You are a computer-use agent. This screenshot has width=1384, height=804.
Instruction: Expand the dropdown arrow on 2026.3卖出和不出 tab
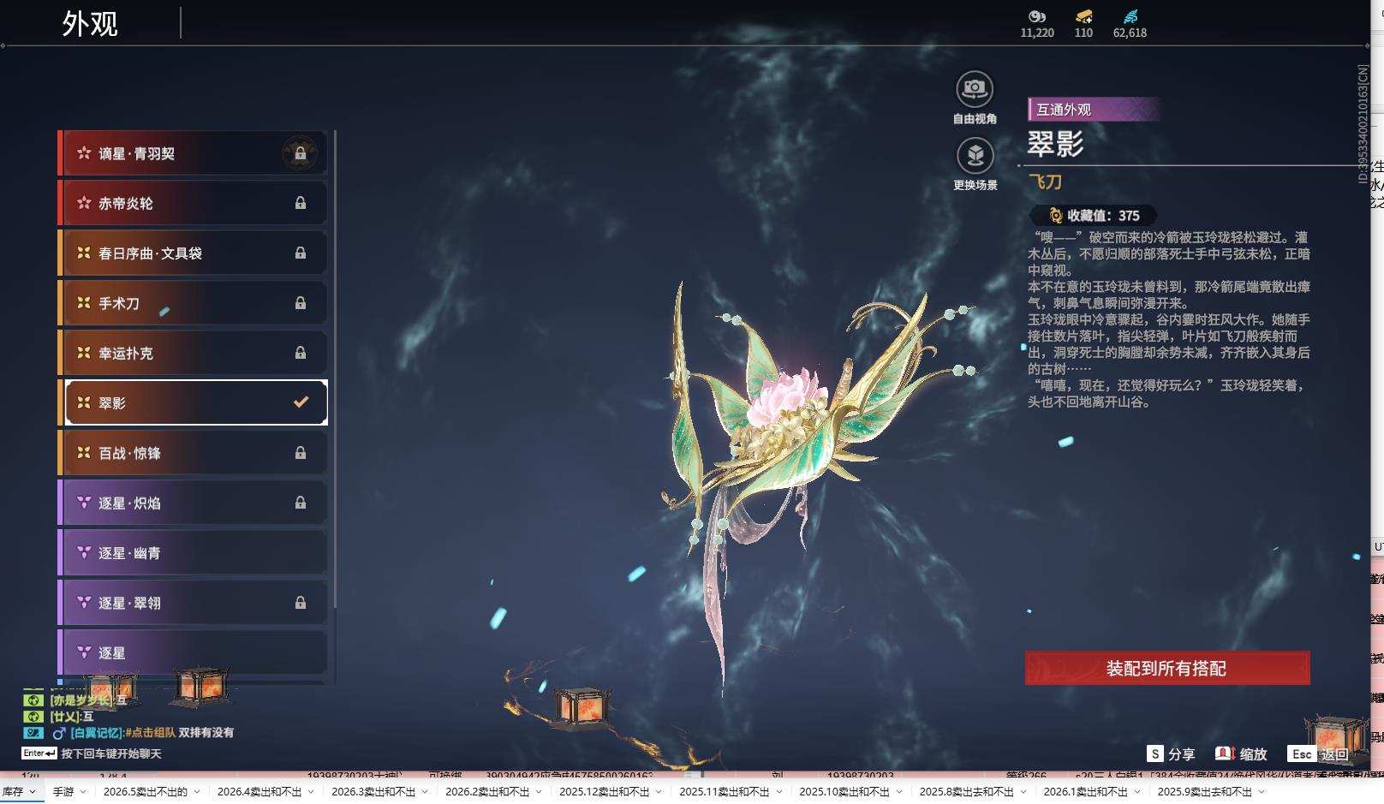click(x=425, y=792)
